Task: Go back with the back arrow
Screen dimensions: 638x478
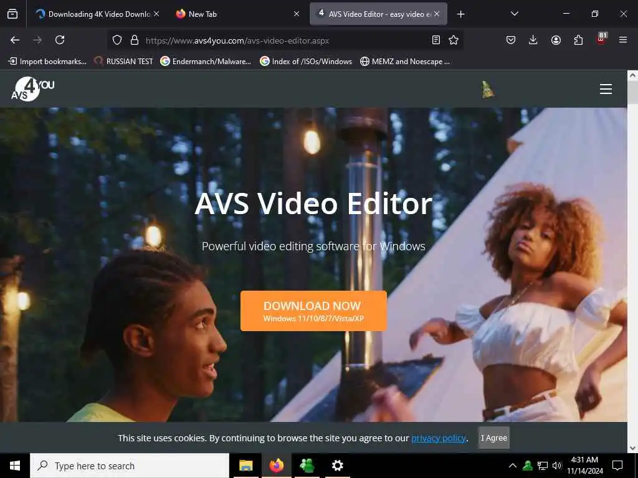Action: 15,40
